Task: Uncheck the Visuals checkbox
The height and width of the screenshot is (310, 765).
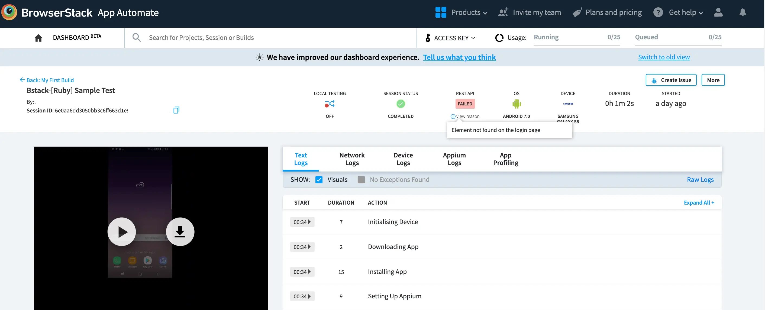Action: 319,180
